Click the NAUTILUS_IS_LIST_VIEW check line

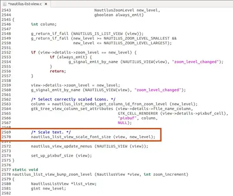(x=87, y=34)
